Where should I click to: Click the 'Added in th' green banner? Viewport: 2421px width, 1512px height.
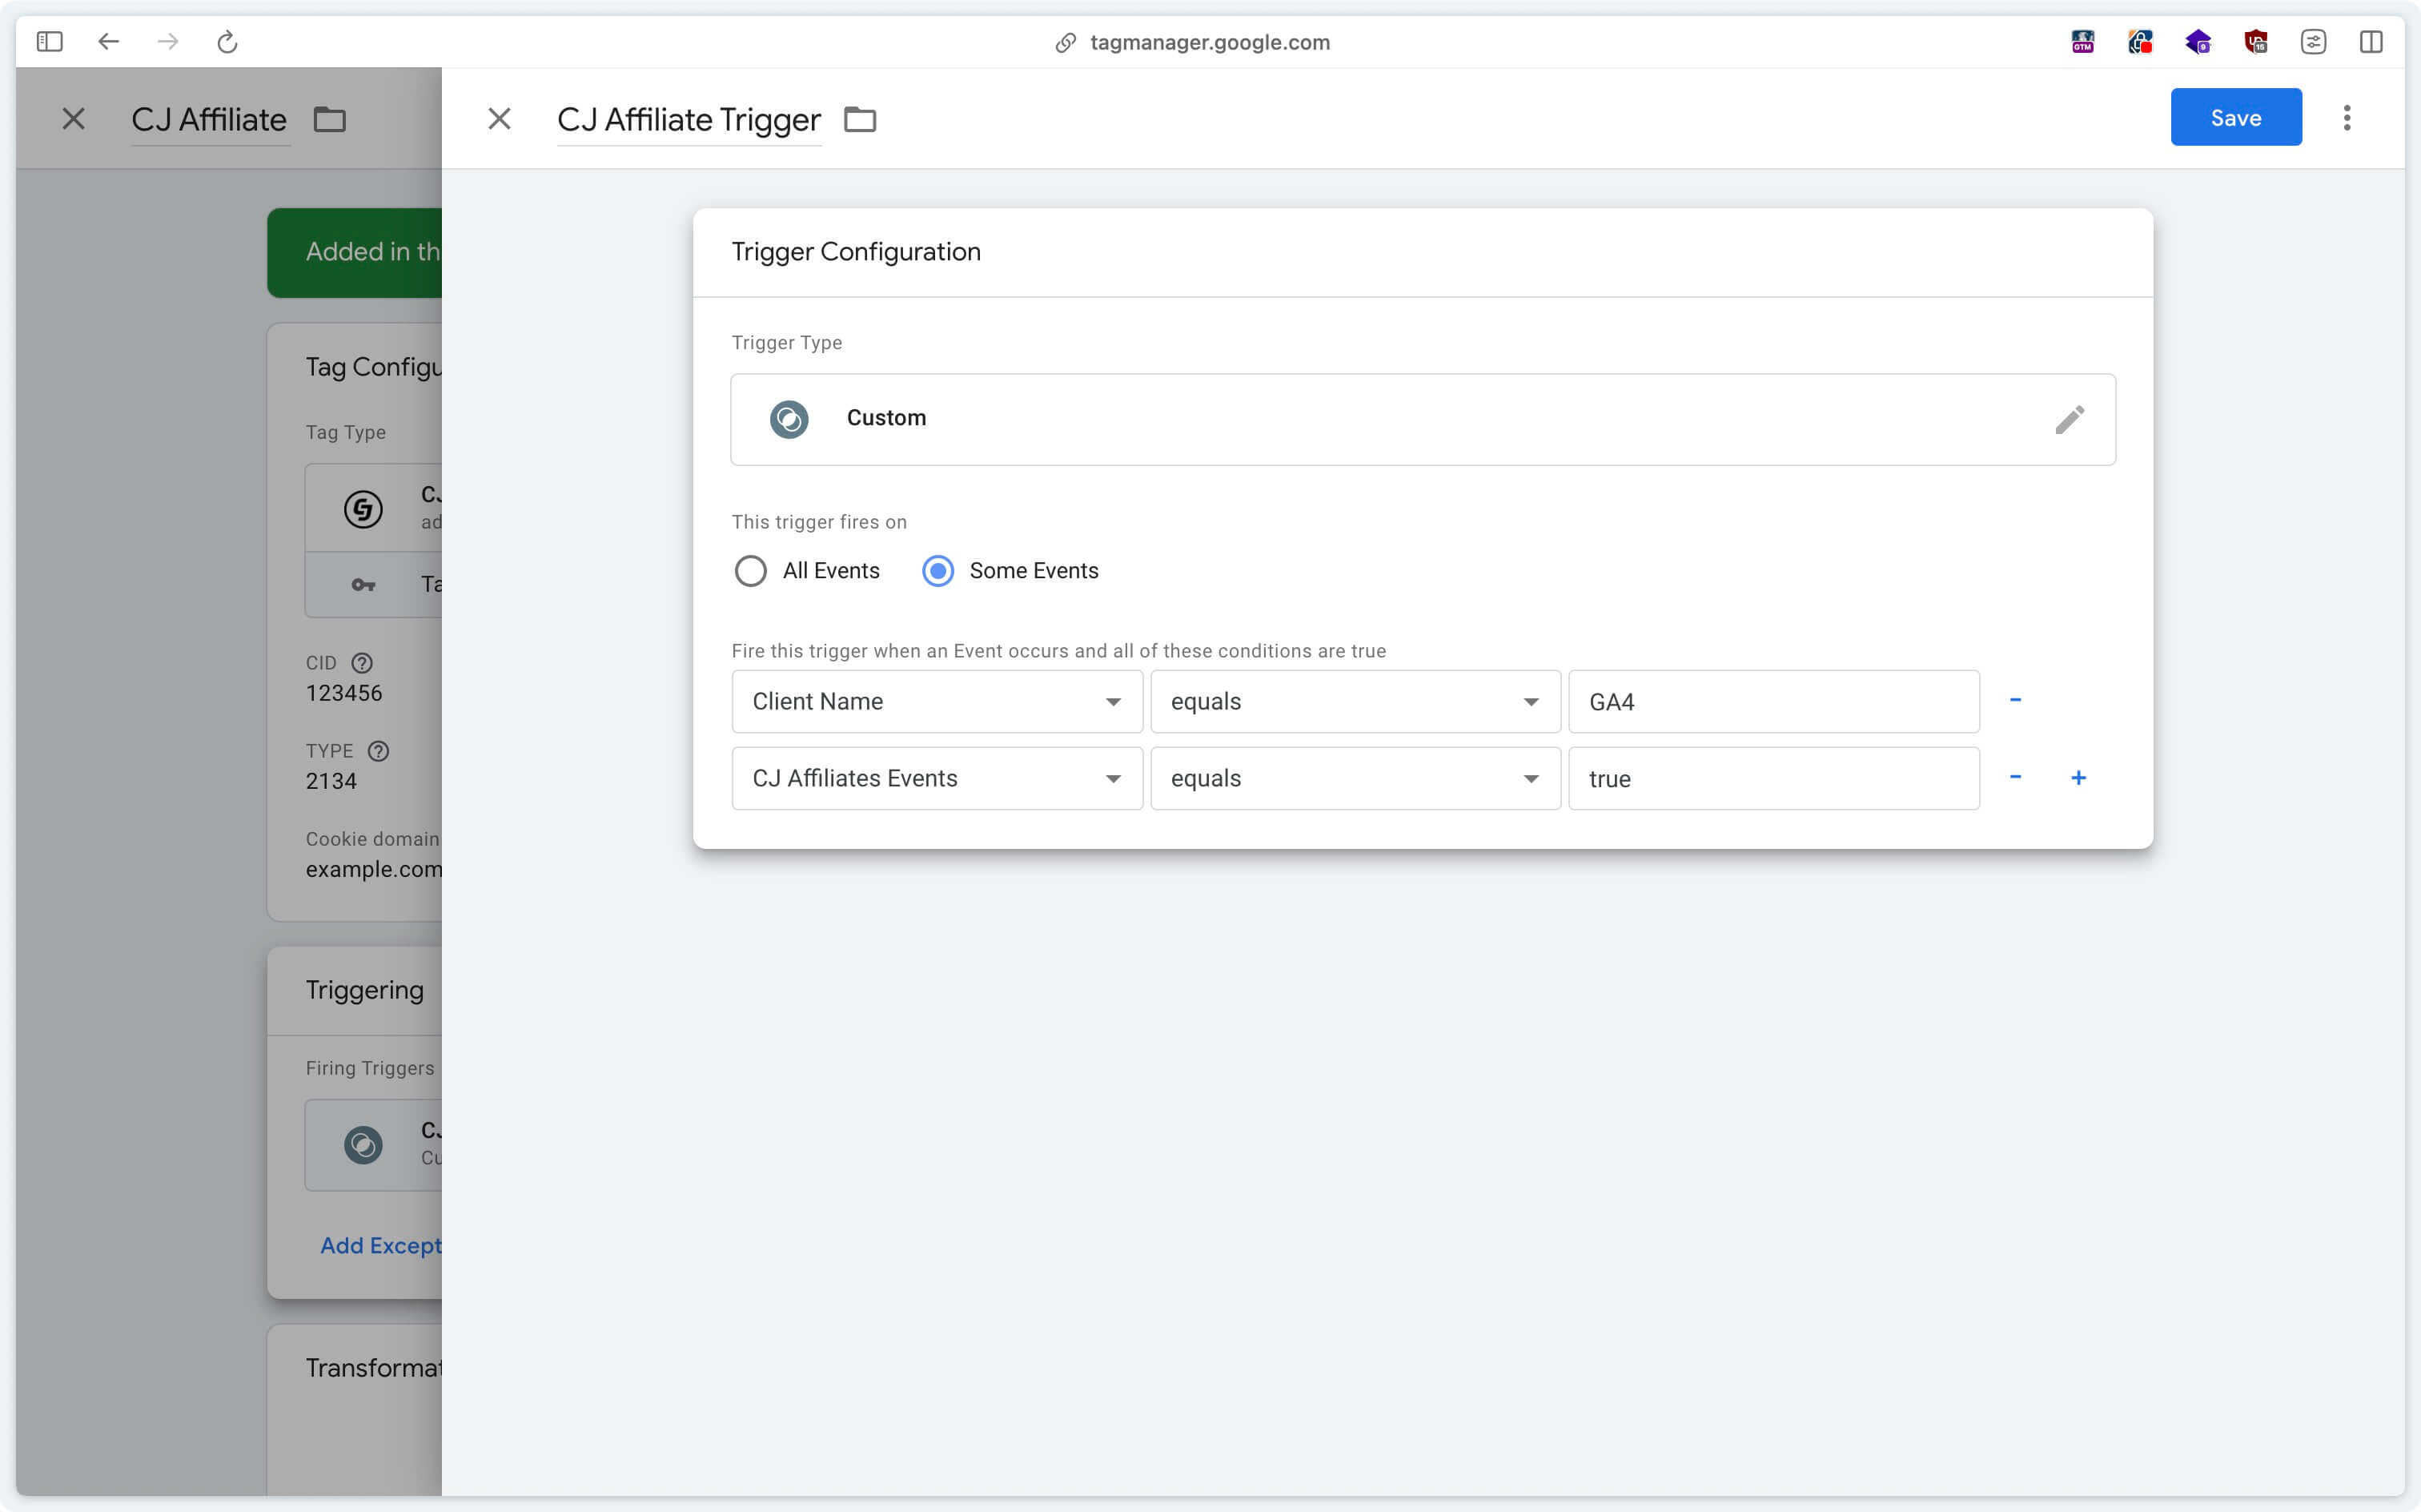[x=355, y=252]
